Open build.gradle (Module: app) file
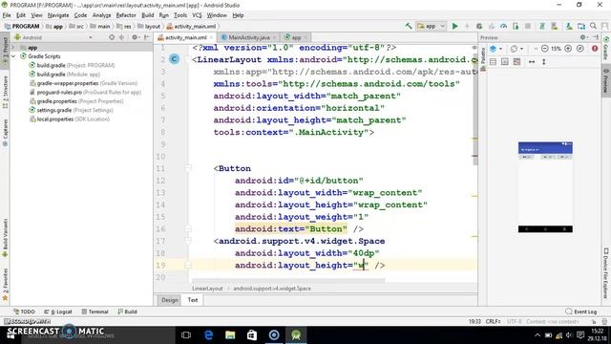 click(x=65, y=75)
